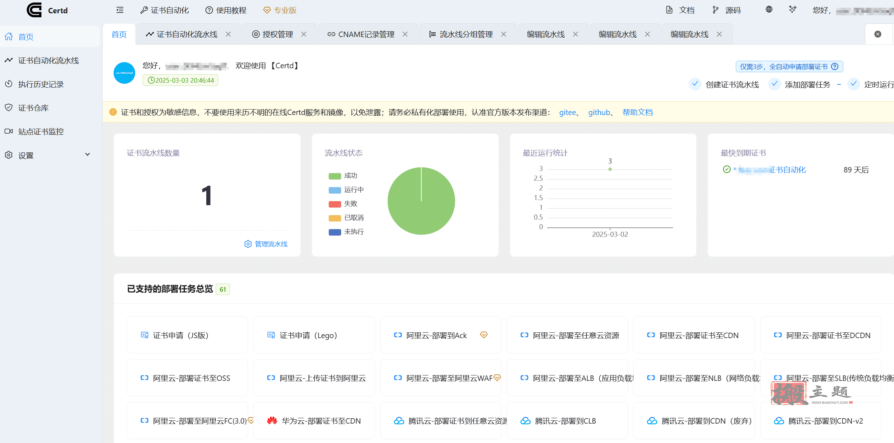Toggle the 失败 red legend swatch
This screenshot has width=894, height=443.
click(x=335, y=204)
